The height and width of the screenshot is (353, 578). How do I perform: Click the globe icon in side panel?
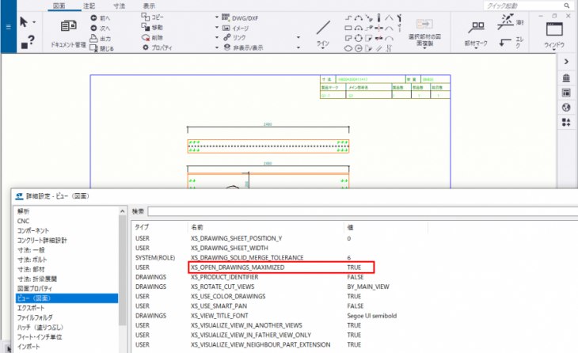(x=566, y=107)
